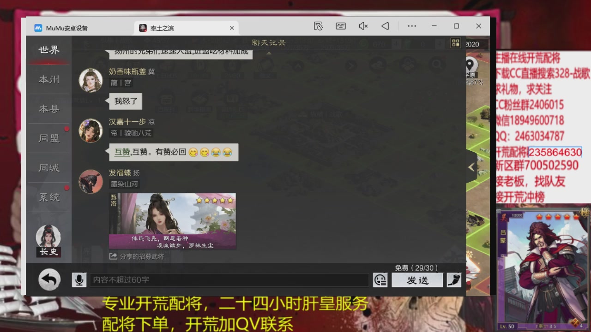Image resolution: width=591 pixels, height=332 pixels.
Task: Open MuMu screenshot toolbar icon
Action: 318,26
